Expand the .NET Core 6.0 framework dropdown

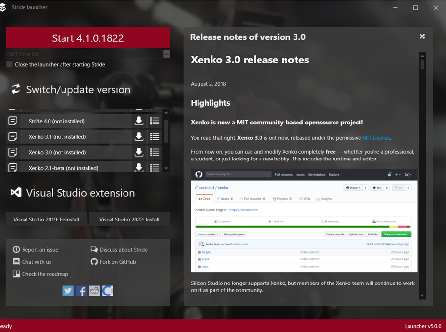[167, 54]
